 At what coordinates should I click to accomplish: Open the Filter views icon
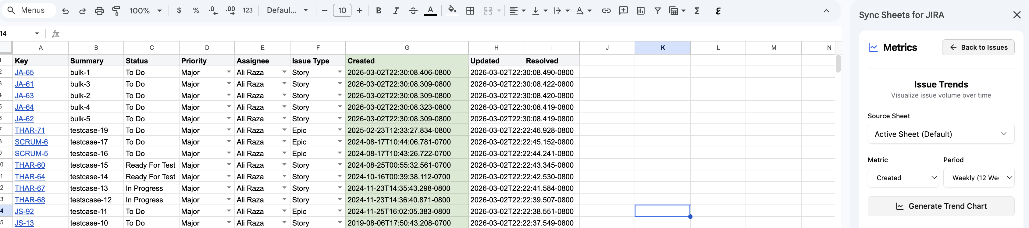[677, 11]
